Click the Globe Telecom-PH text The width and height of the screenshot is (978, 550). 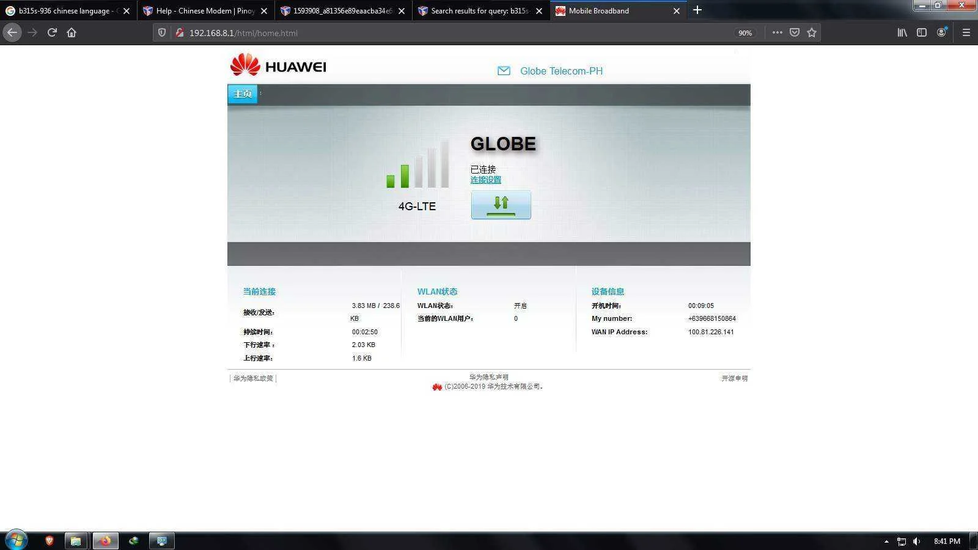561,71
